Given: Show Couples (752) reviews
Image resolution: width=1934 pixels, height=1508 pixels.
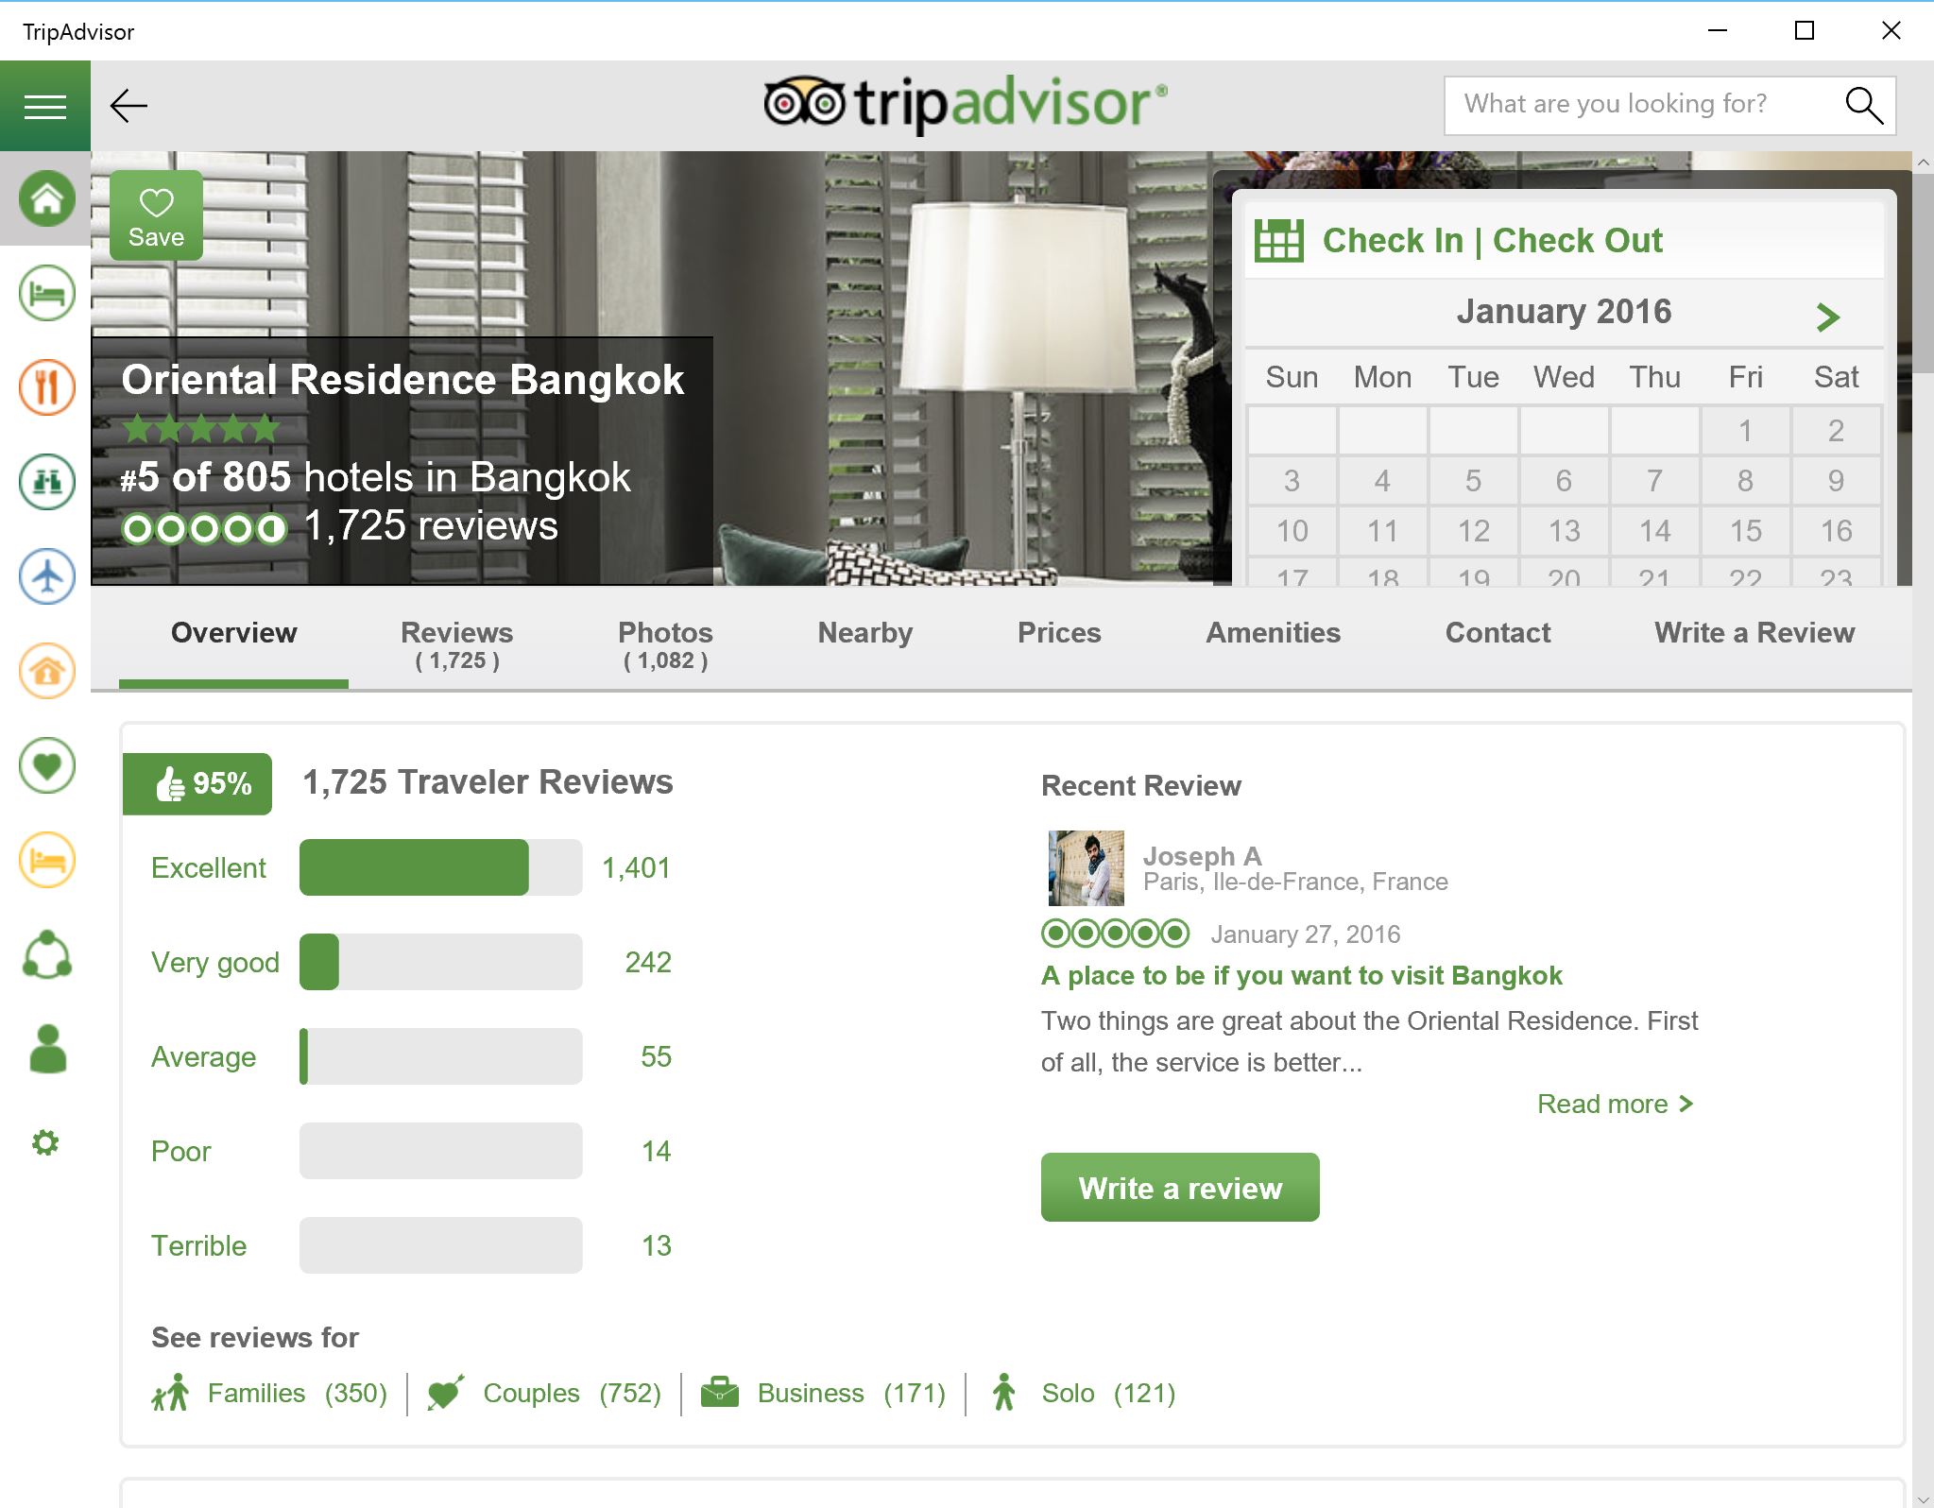Looking at the screenshot, I should pyautogui.click(x=544, y=1393).
